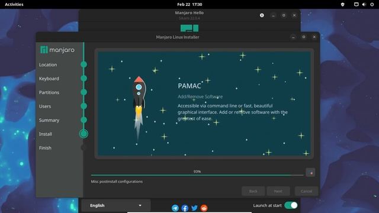Screen dimensions: 379x213
Task: Toggle the install log button beside progress bar
Action: tap(310, 173)
